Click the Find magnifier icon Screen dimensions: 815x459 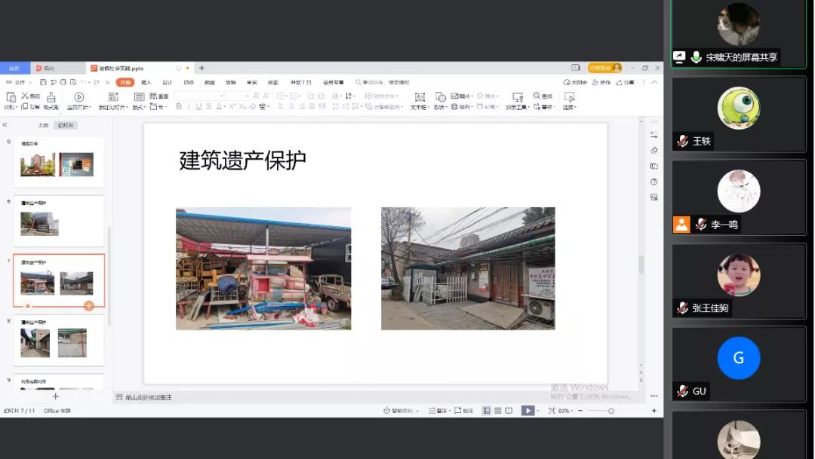click(537, 96)
